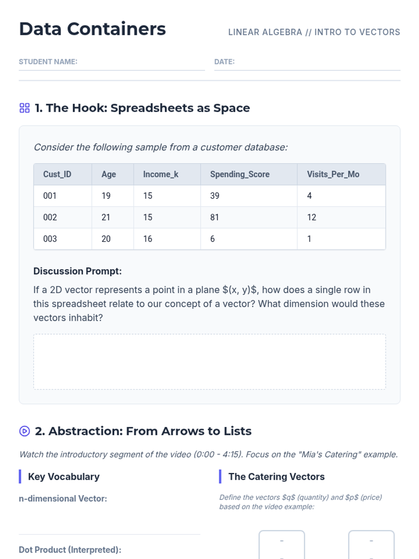419x559 pixels.
Task: Click the n-dimensional Vector term
Action: [63, 499]
